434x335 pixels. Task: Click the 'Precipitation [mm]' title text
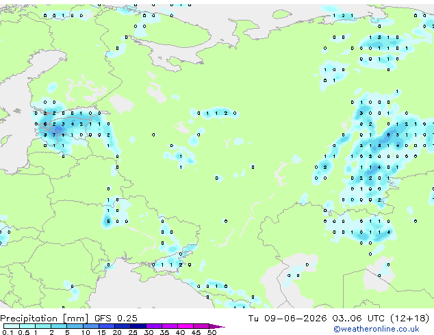point(44,319)
